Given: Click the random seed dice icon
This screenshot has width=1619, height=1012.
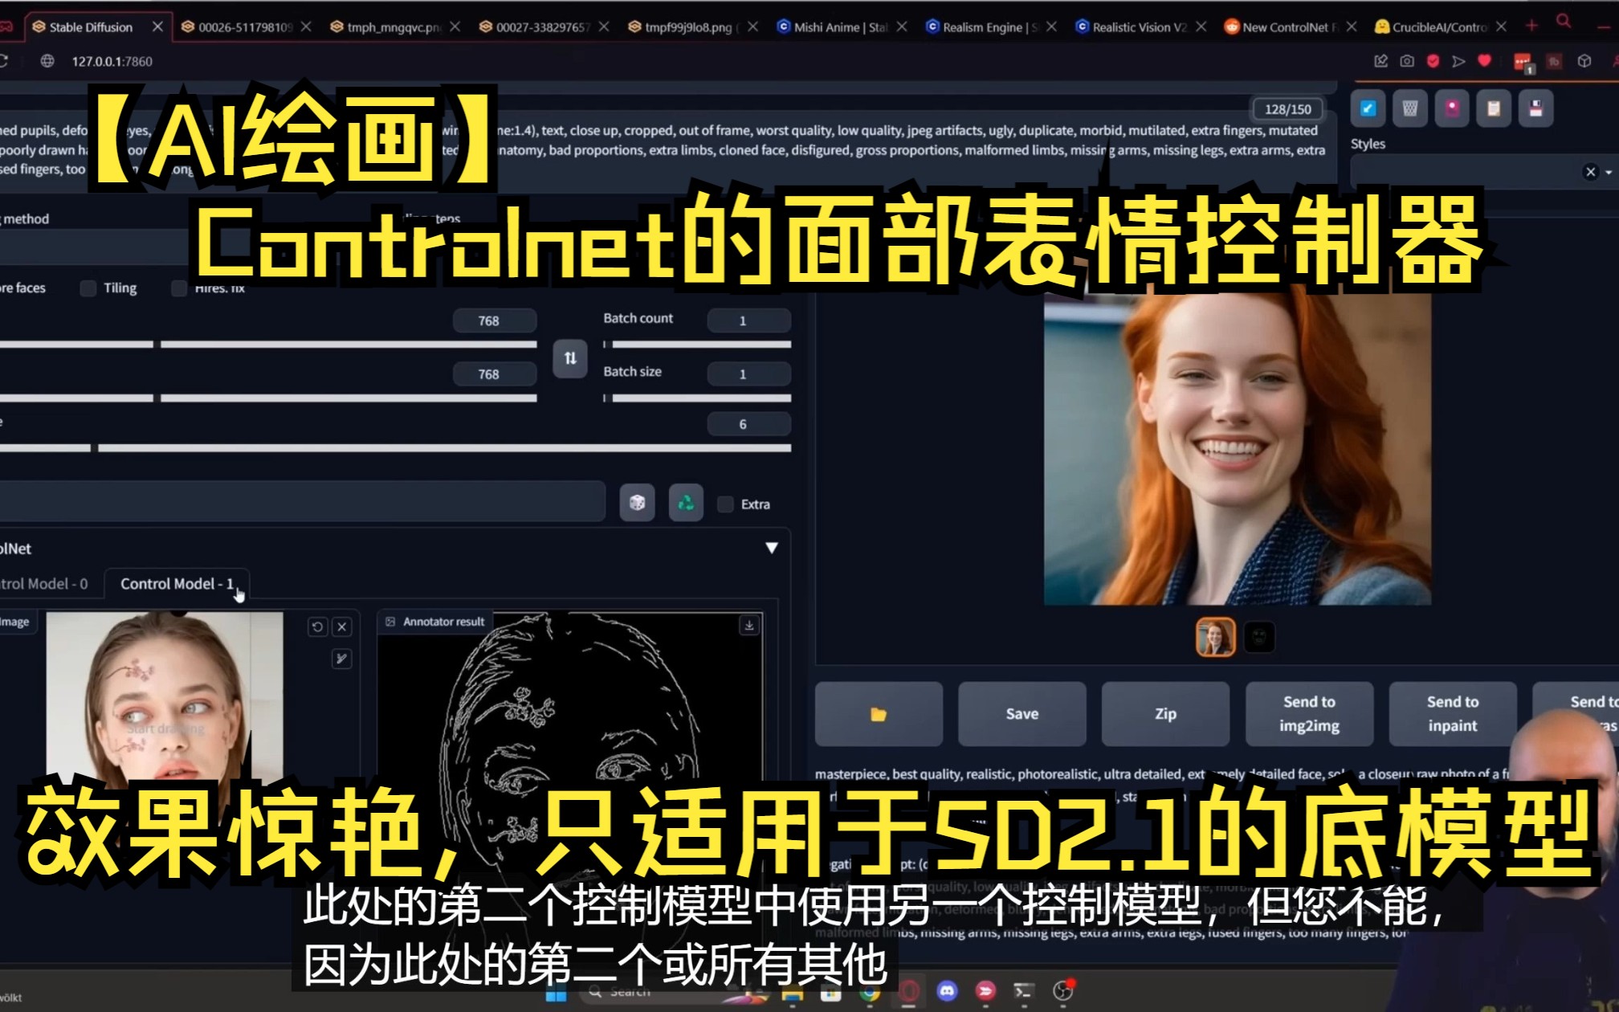Looking at the screenshot, I should [x=638, y=503].
